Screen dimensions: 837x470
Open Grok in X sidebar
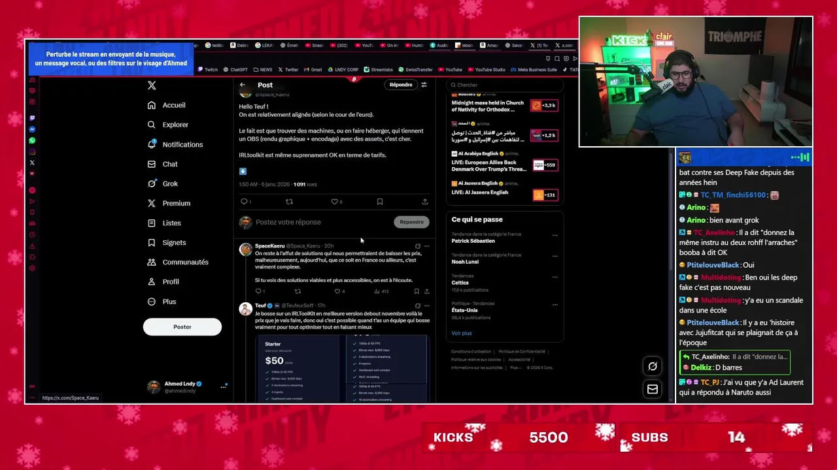(162, 183)
